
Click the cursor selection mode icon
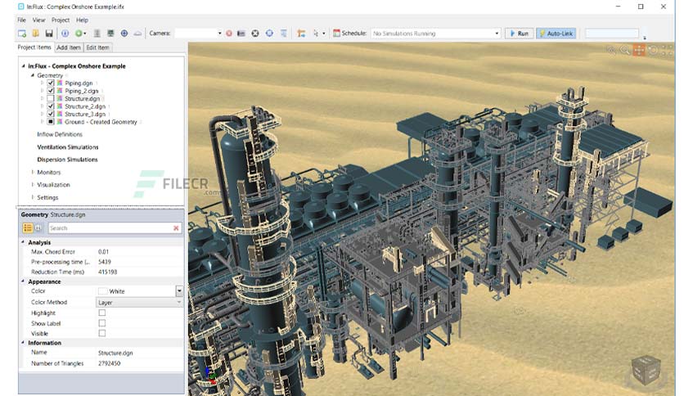(x=315, y=34)
